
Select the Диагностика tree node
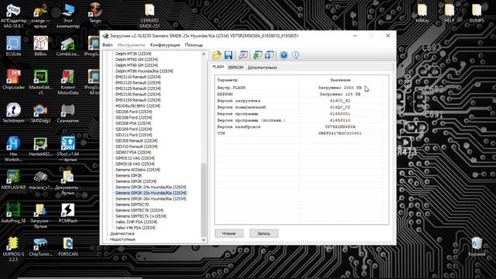coord(122,233)
